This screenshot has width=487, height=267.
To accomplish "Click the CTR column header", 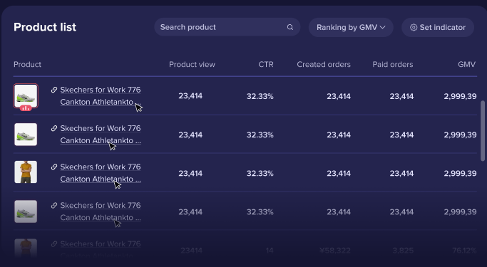I will 266,64.
